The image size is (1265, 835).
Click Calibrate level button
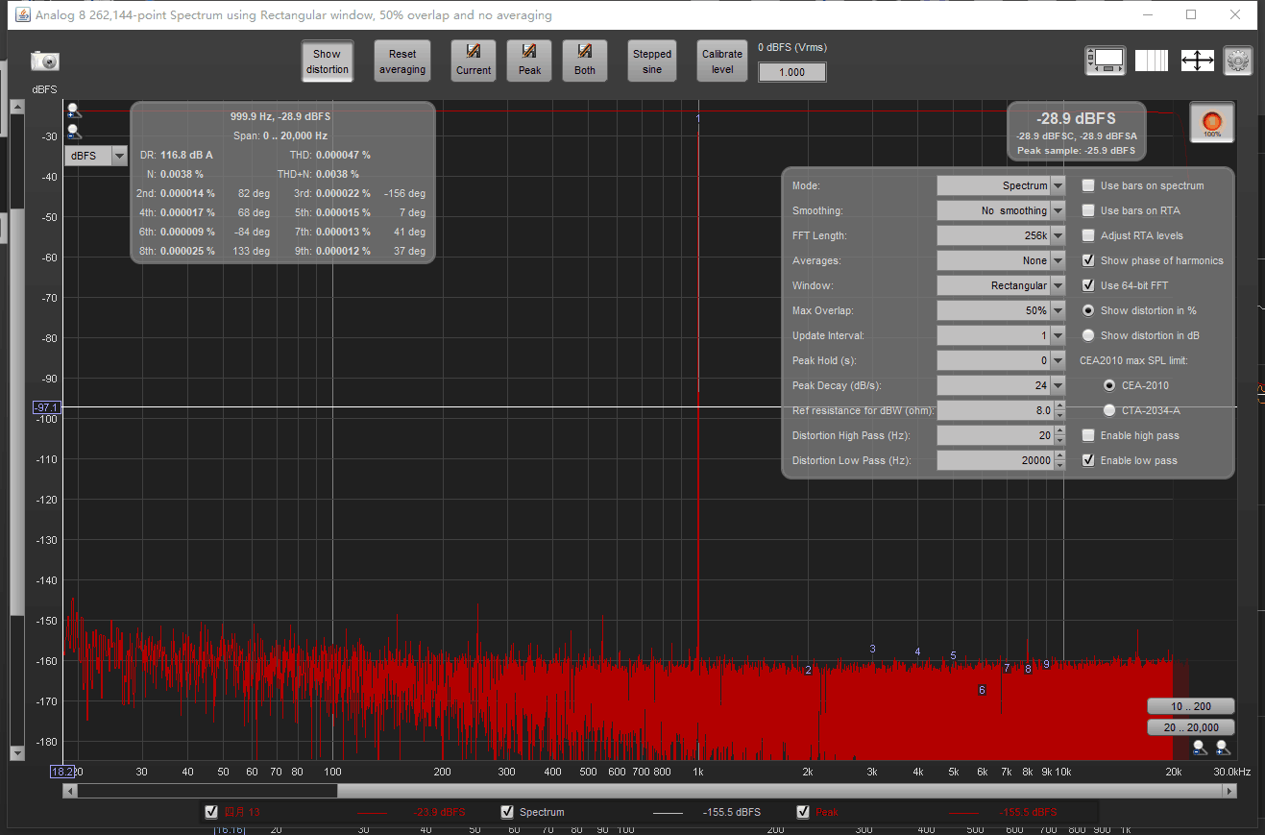(722, 61)
